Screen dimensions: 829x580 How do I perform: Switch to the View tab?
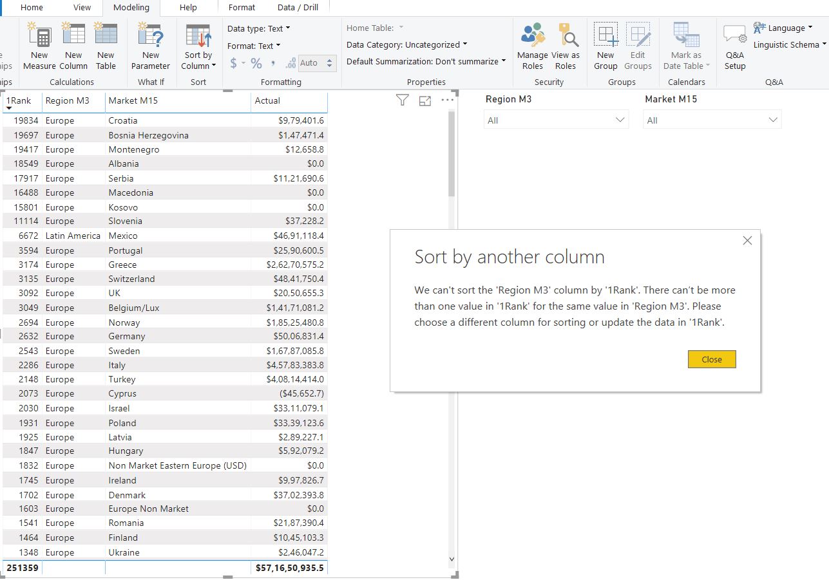(82, 8)
